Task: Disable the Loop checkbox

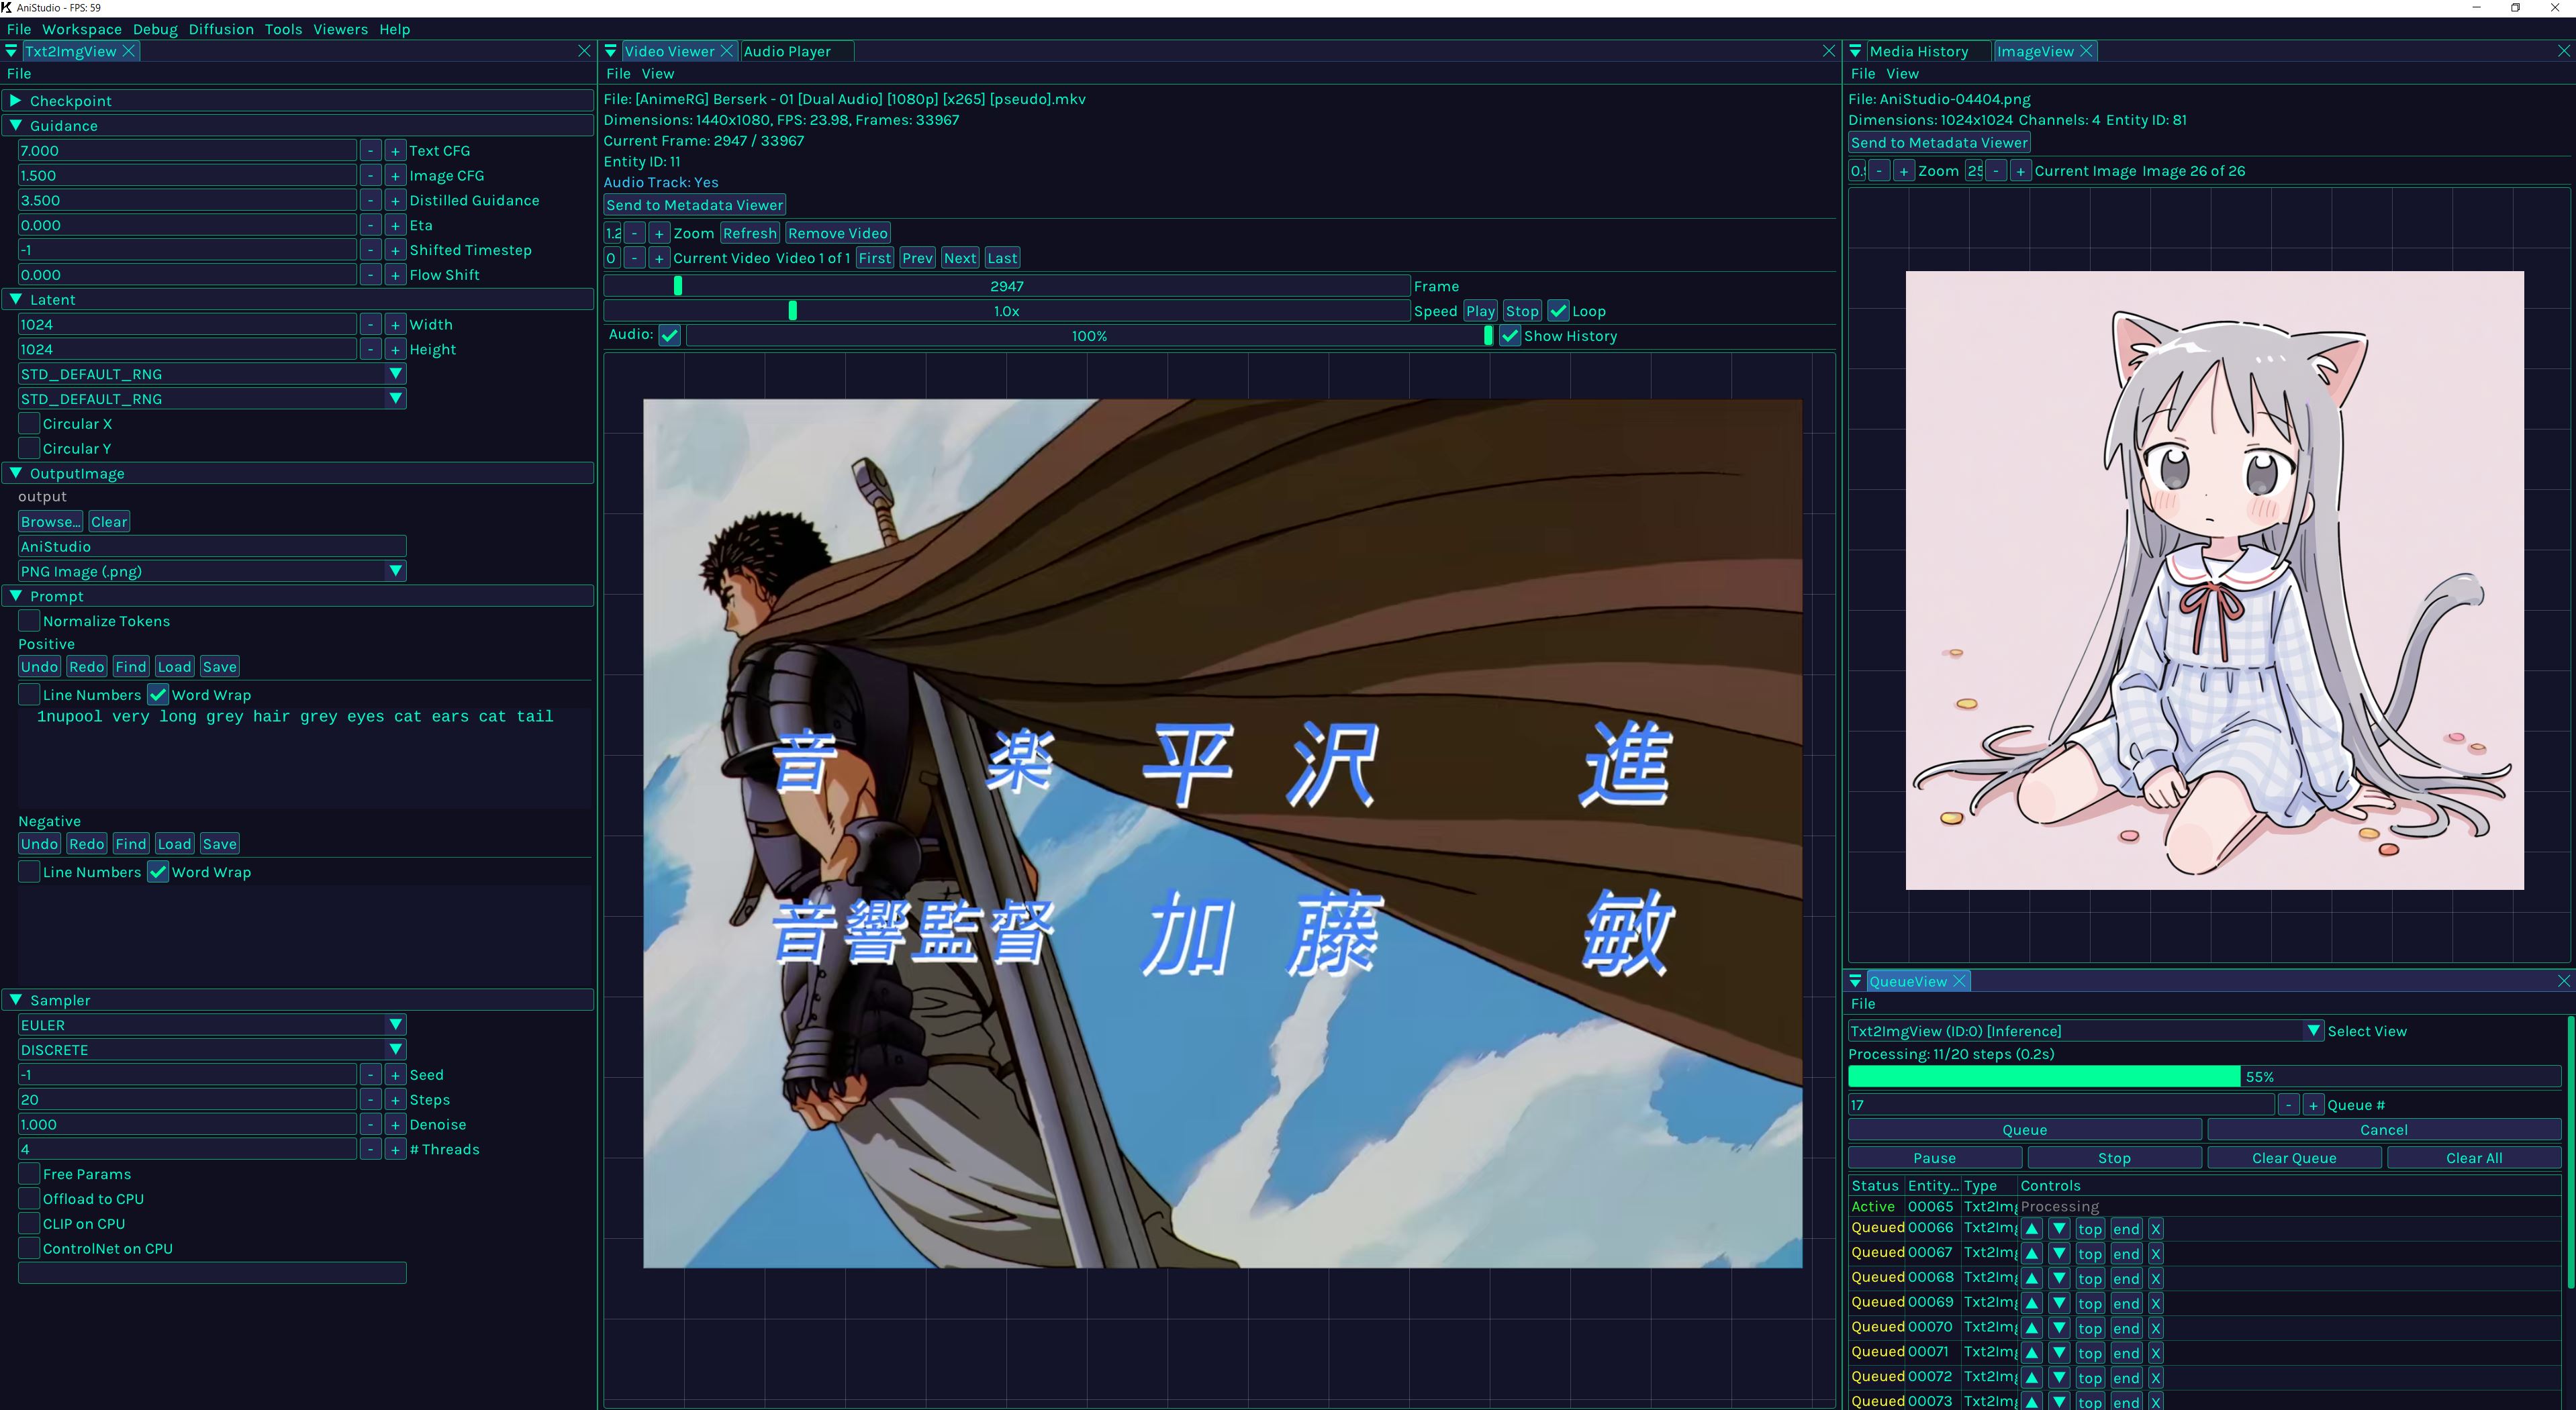Action: [1558, 311]
